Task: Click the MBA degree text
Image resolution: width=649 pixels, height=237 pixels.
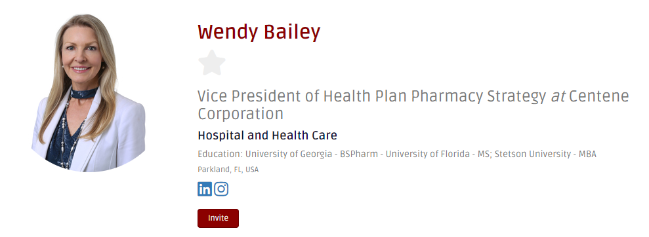Action: pos(587,154)
